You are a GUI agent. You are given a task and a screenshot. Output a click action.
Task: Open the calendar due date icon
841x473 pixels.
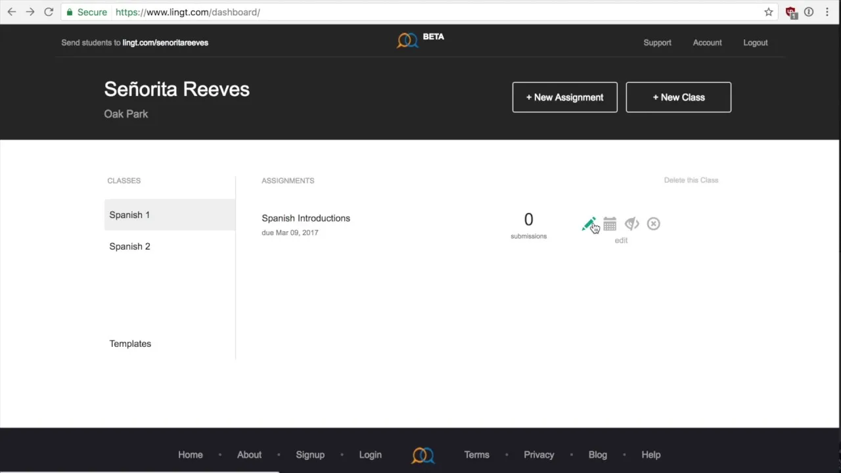click(610, 224)
